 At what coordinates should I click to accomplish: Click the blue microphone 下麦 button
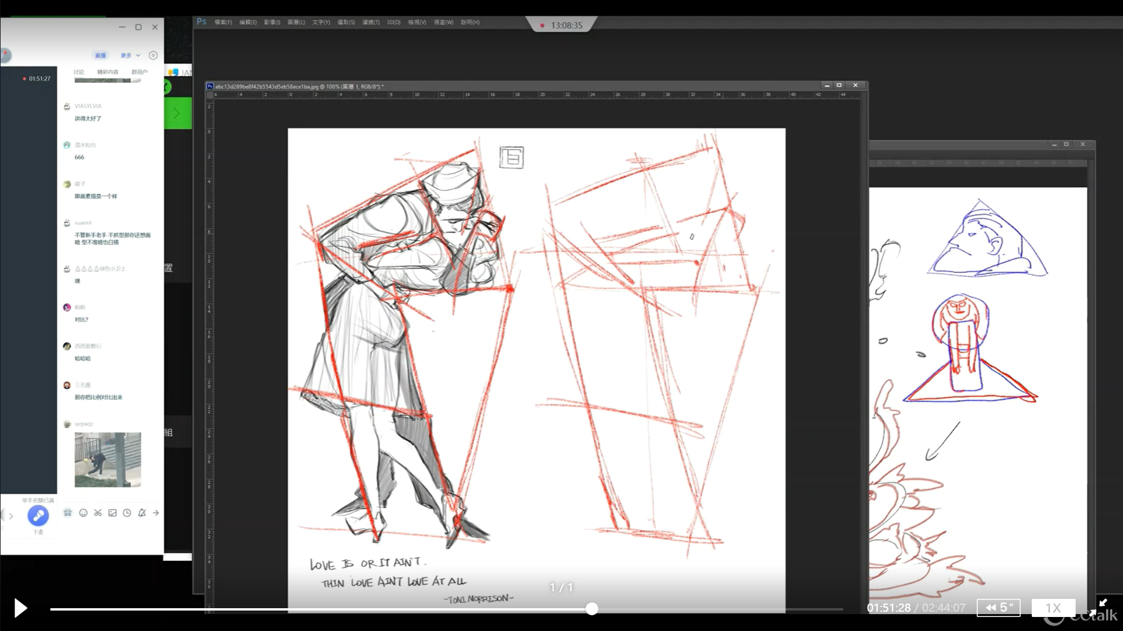[38, 515]
